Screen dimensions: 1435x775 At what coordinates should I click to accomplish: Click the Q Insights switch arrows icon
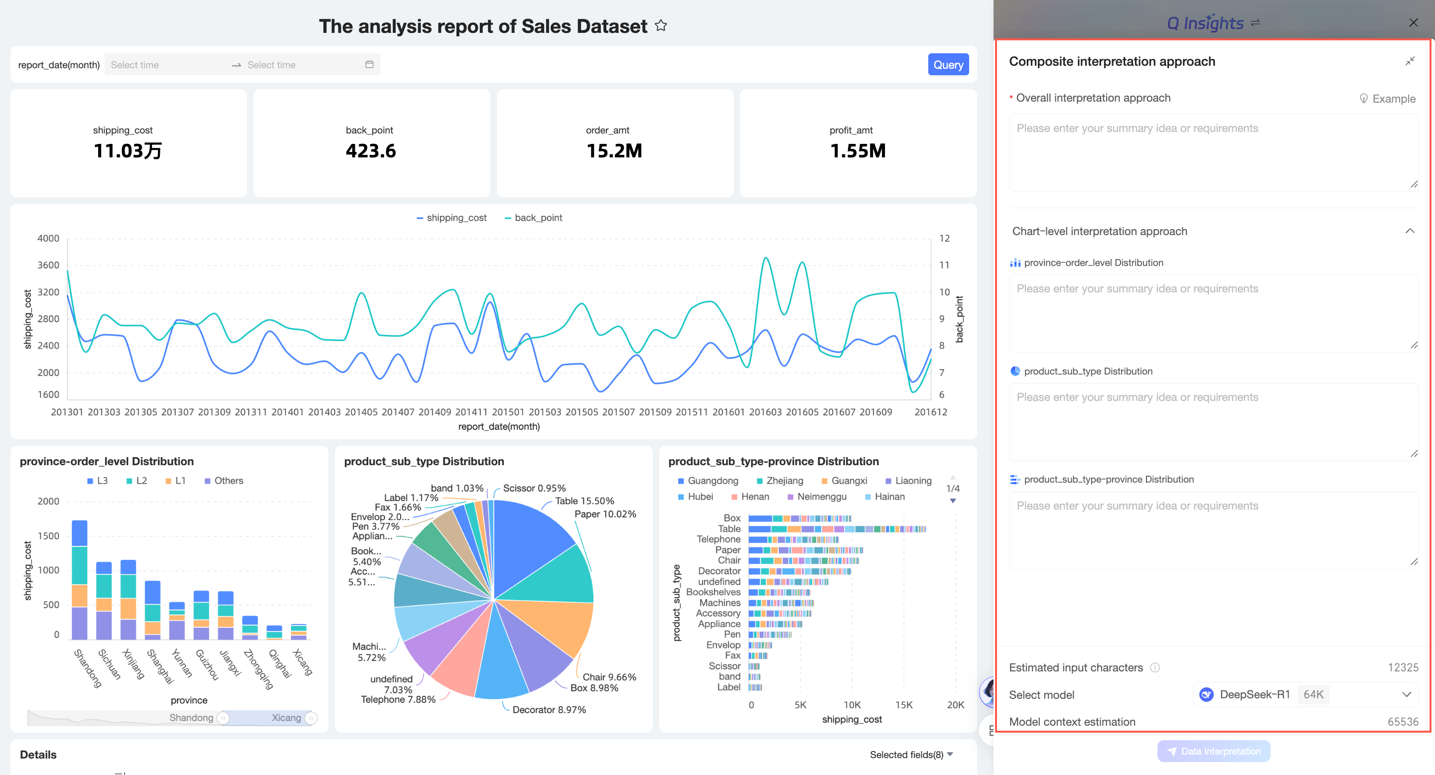pyautogui.click(x=1256, y=23)
